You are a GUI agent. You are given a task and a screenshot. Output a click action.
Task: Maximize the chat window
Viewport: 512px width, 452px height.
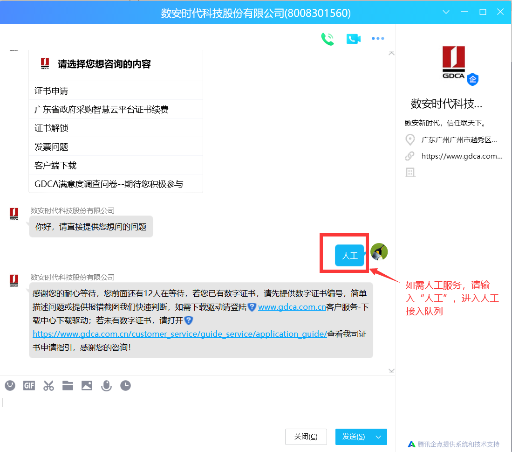pyautogui.click(x=483, y=12)
